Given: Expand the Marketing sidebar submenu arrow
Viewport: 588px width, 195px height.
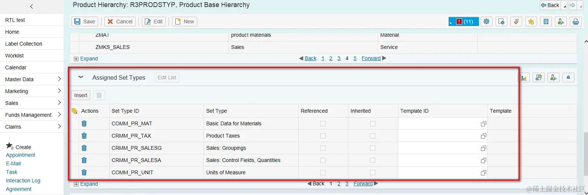Looking at the screenshot, I should [x=59, y=91].
